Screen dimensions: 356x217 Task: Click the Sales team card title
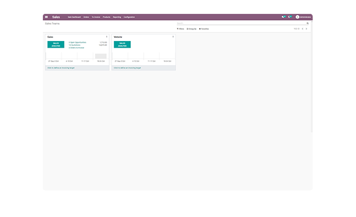50,37
